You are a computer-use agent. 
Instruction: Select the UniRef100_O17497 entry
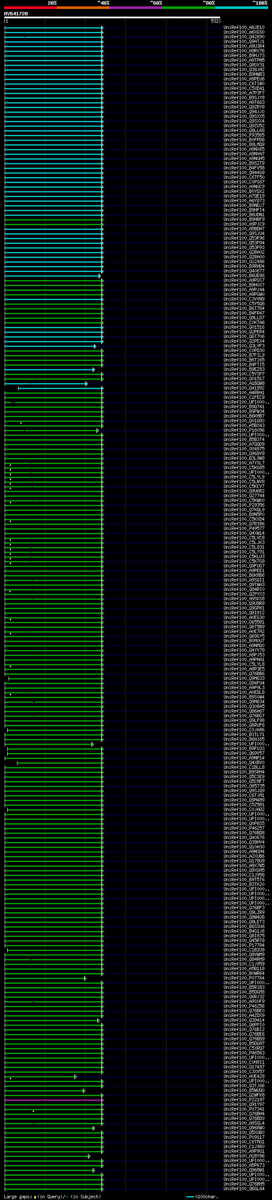[244, 1067]
